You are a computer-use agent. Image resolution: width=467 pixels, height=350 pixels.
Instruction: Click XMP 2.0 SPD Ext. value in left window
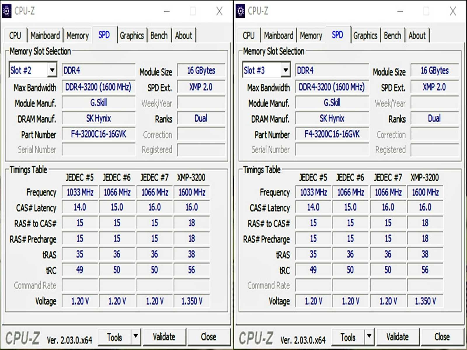pos(201,87)
